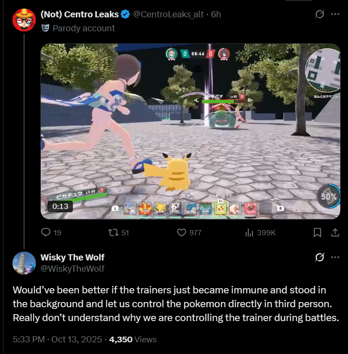Viewport: 348px width, 354px height.
Task: Open Wisky The Wolf profile picture
Action: pyautogui.click(x=24, y=263)
